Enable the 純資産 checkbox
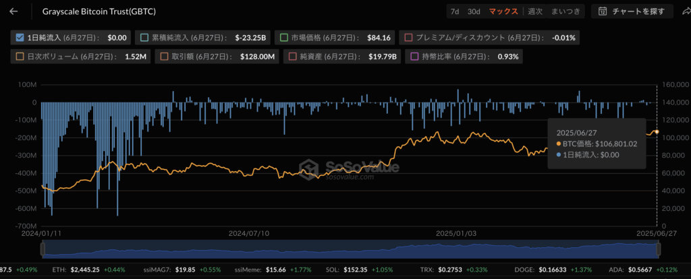The image size is (691, 279). point(292,57)
